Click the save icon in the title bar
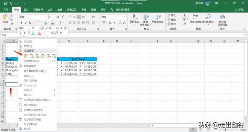The width and height of the screenshot is (248, 132). coord(5,3)
